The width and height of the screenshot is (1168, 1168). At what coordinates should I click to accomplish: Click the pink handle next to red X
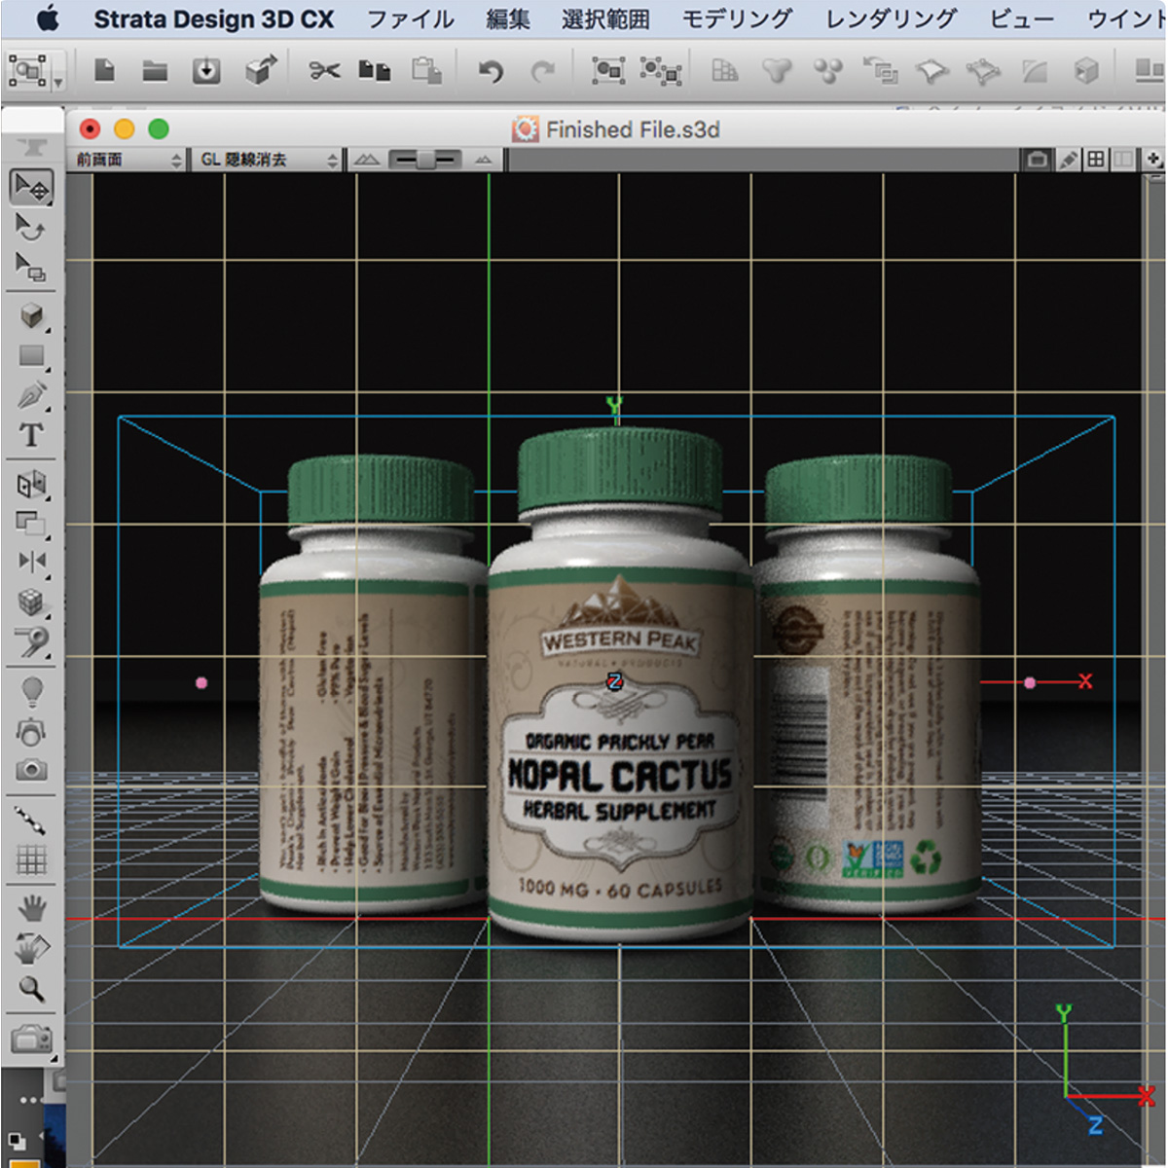1030,682
